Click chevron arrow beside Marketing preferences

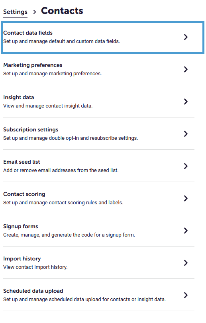pos(186,69)
